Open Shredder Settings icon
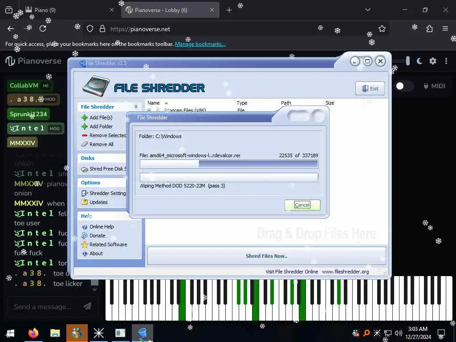456x342 pixels. (x=84, y=193)
